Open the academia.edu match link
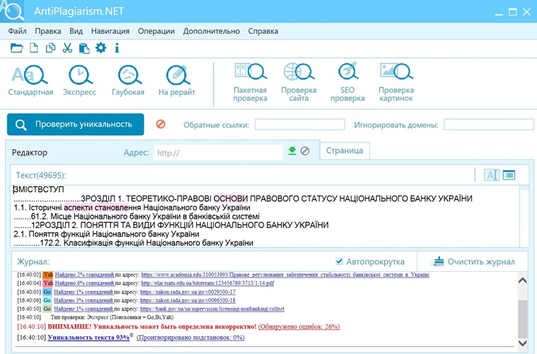This screenshot has width=537, height=354. pyautogui.click(x=285, y=275)
